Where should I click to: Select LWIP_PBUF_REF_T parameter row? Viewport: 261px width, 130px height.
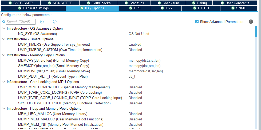pos(53,77)
